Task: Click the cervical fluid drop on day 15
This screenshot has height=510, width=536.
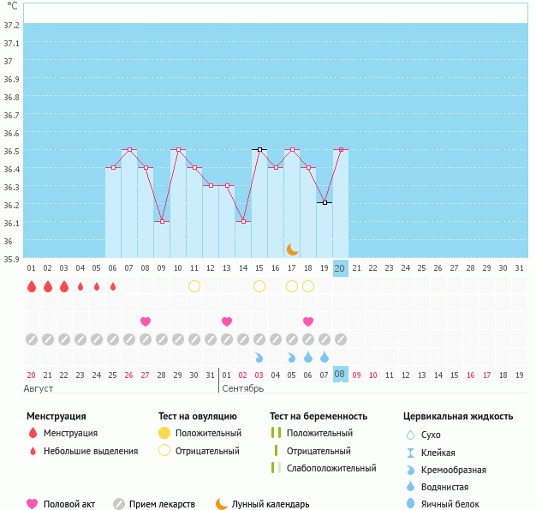Action: click(x=259, y=357)
